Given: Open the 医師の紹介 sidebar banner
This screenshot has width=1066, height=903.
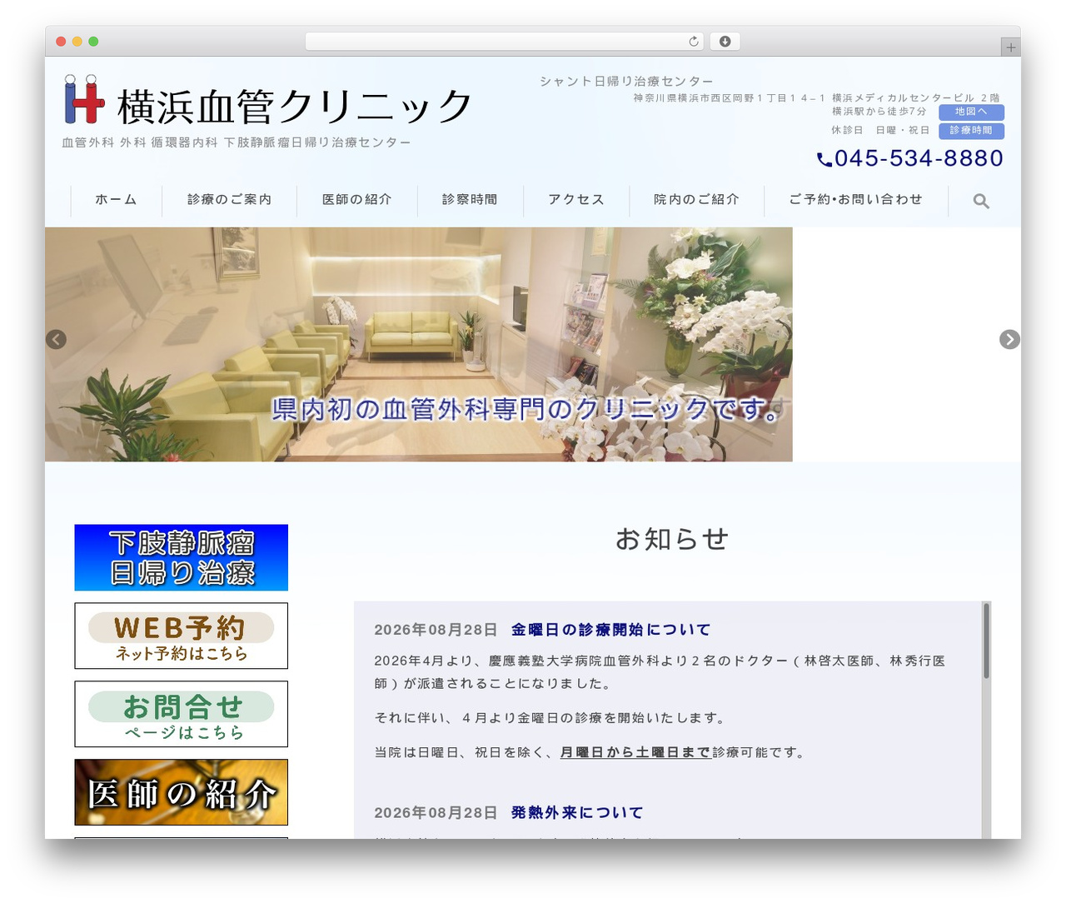Looking at the screenshot, I should coord(182,792).
